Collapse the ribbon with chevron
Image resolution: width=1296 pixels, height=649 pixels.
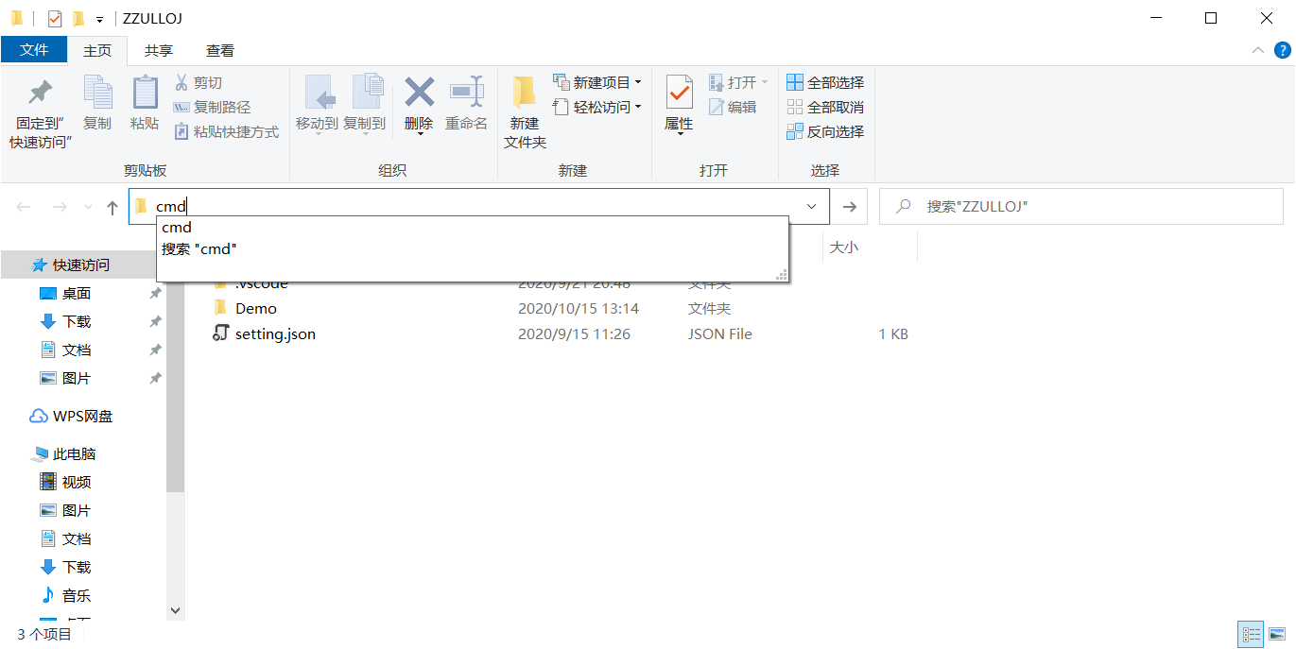point(1257,50)
